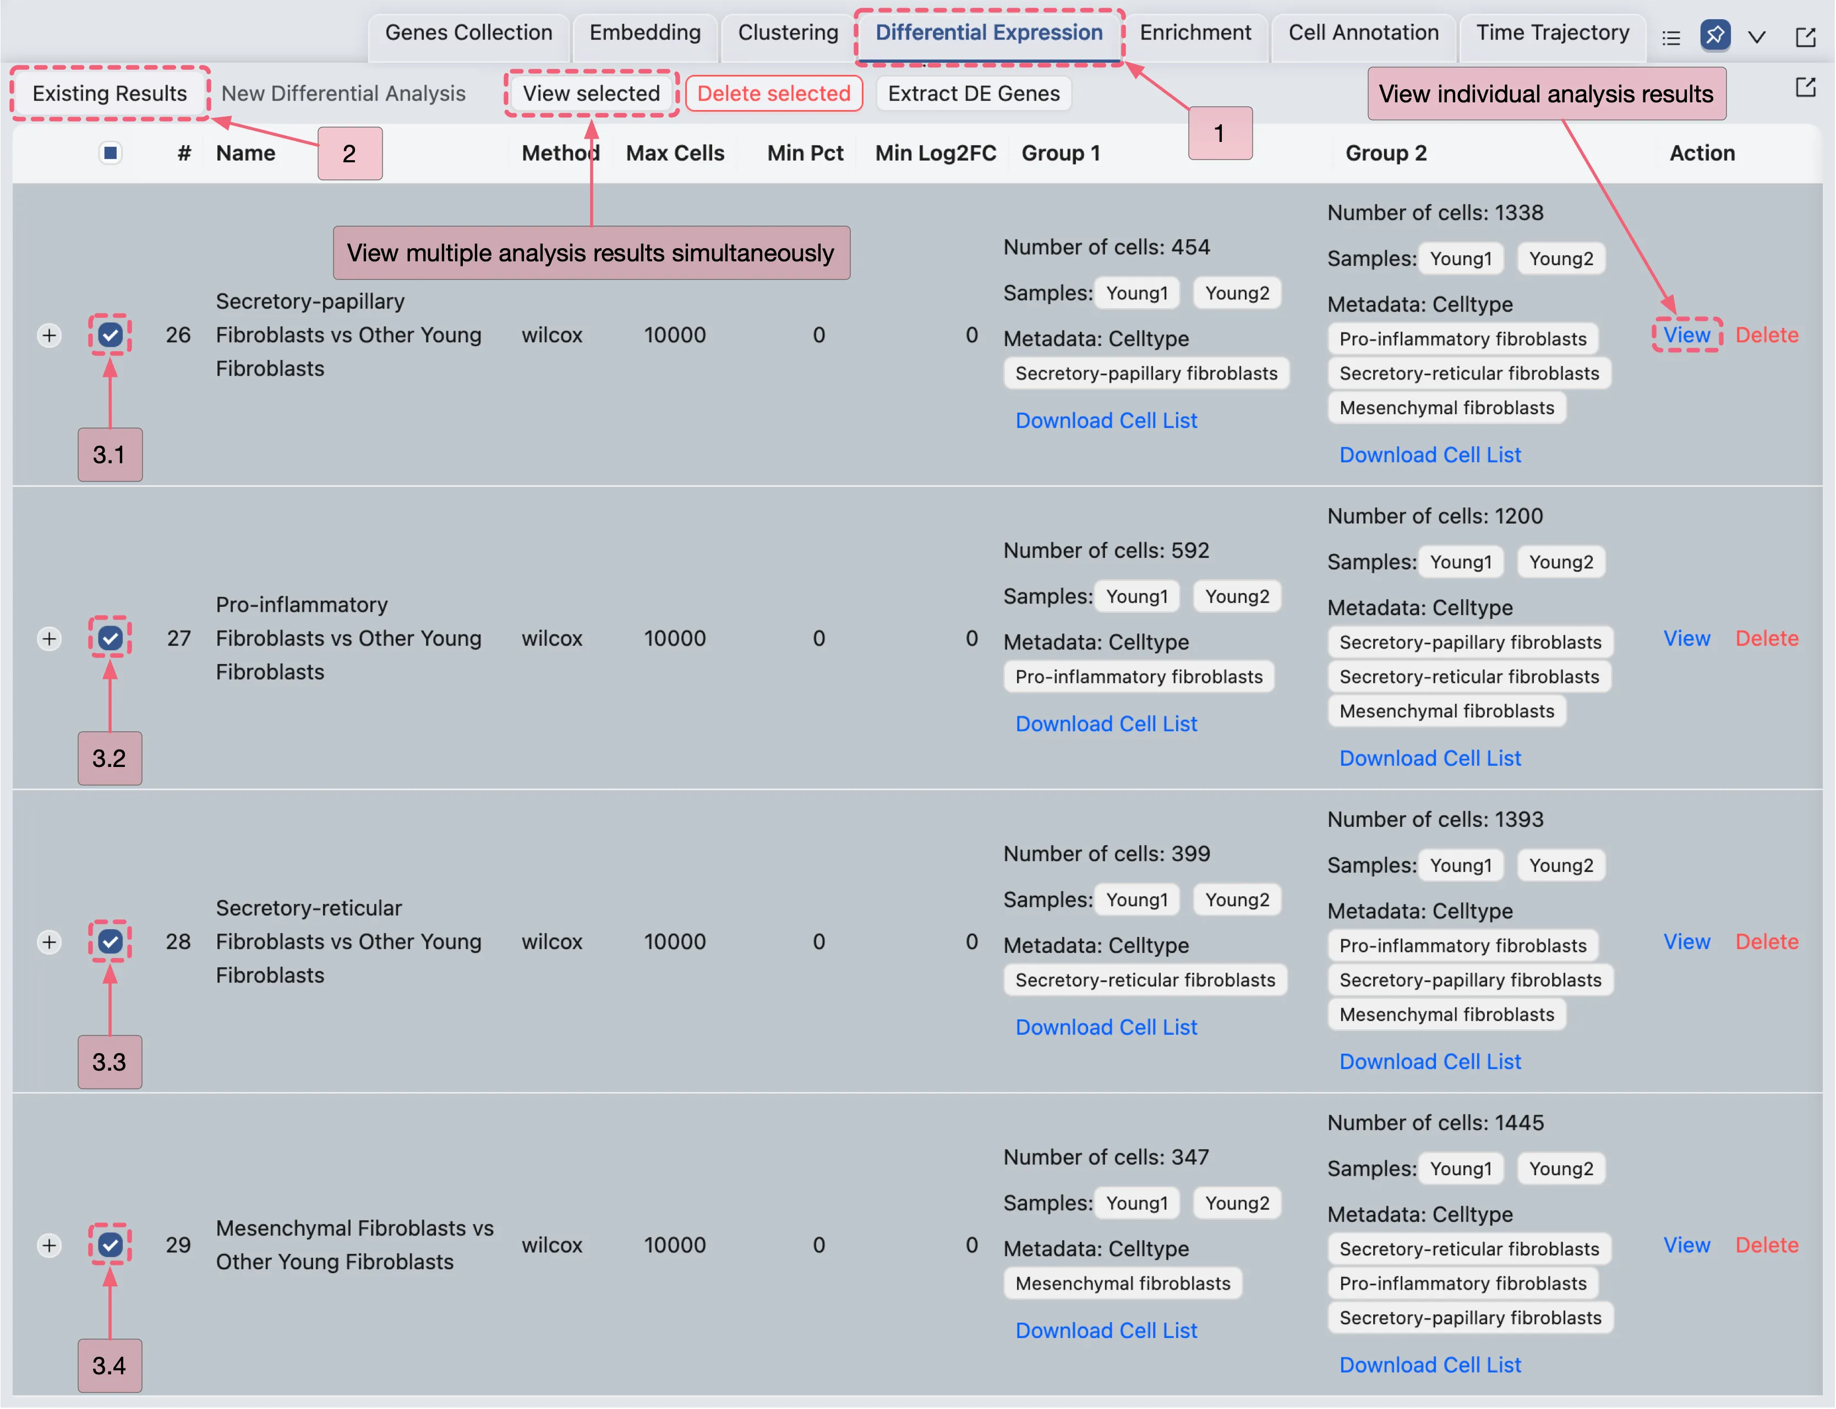Image resolution: width=1836 pixels, height=1409 pixels.
Task: Delete the Mesenchymal Fibroblasts analysis 29
Action: click(x=1767, y=1244)
